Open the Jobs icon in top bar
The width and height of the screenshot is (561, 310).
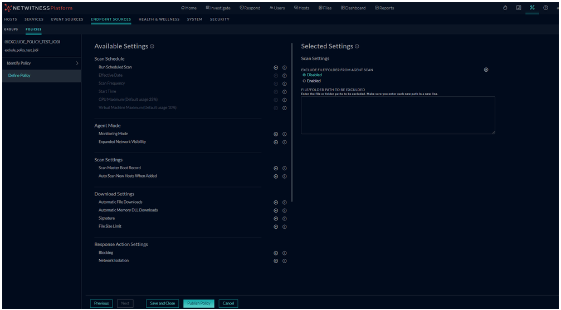pos(519,7)
